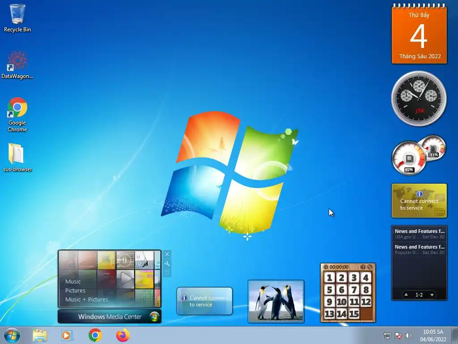Click puzzle tile number 1
This screenshot has width=458, height=344.
(329, 277)
